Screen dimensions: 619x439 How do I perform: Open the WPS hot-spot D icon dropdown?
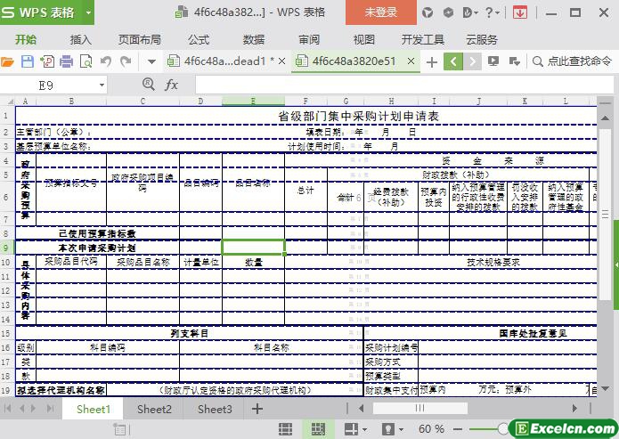tap(469, 12)
